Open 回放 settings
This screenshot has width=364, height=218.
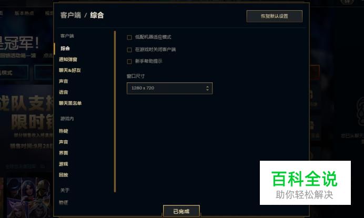tap(63, 175)
